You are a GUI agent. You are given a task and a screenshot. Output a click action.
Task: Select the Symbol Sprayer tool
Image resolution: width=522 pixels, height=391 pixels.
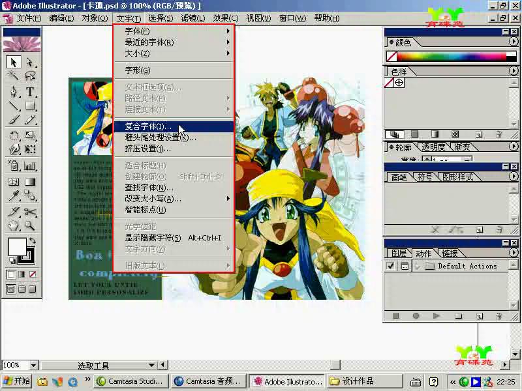pyautogui.click(x=14, y=166)
